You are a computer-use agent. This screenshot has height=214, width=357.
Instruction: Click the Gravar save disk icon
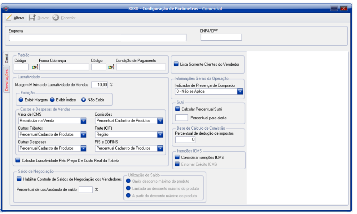(x=32, y=18)
